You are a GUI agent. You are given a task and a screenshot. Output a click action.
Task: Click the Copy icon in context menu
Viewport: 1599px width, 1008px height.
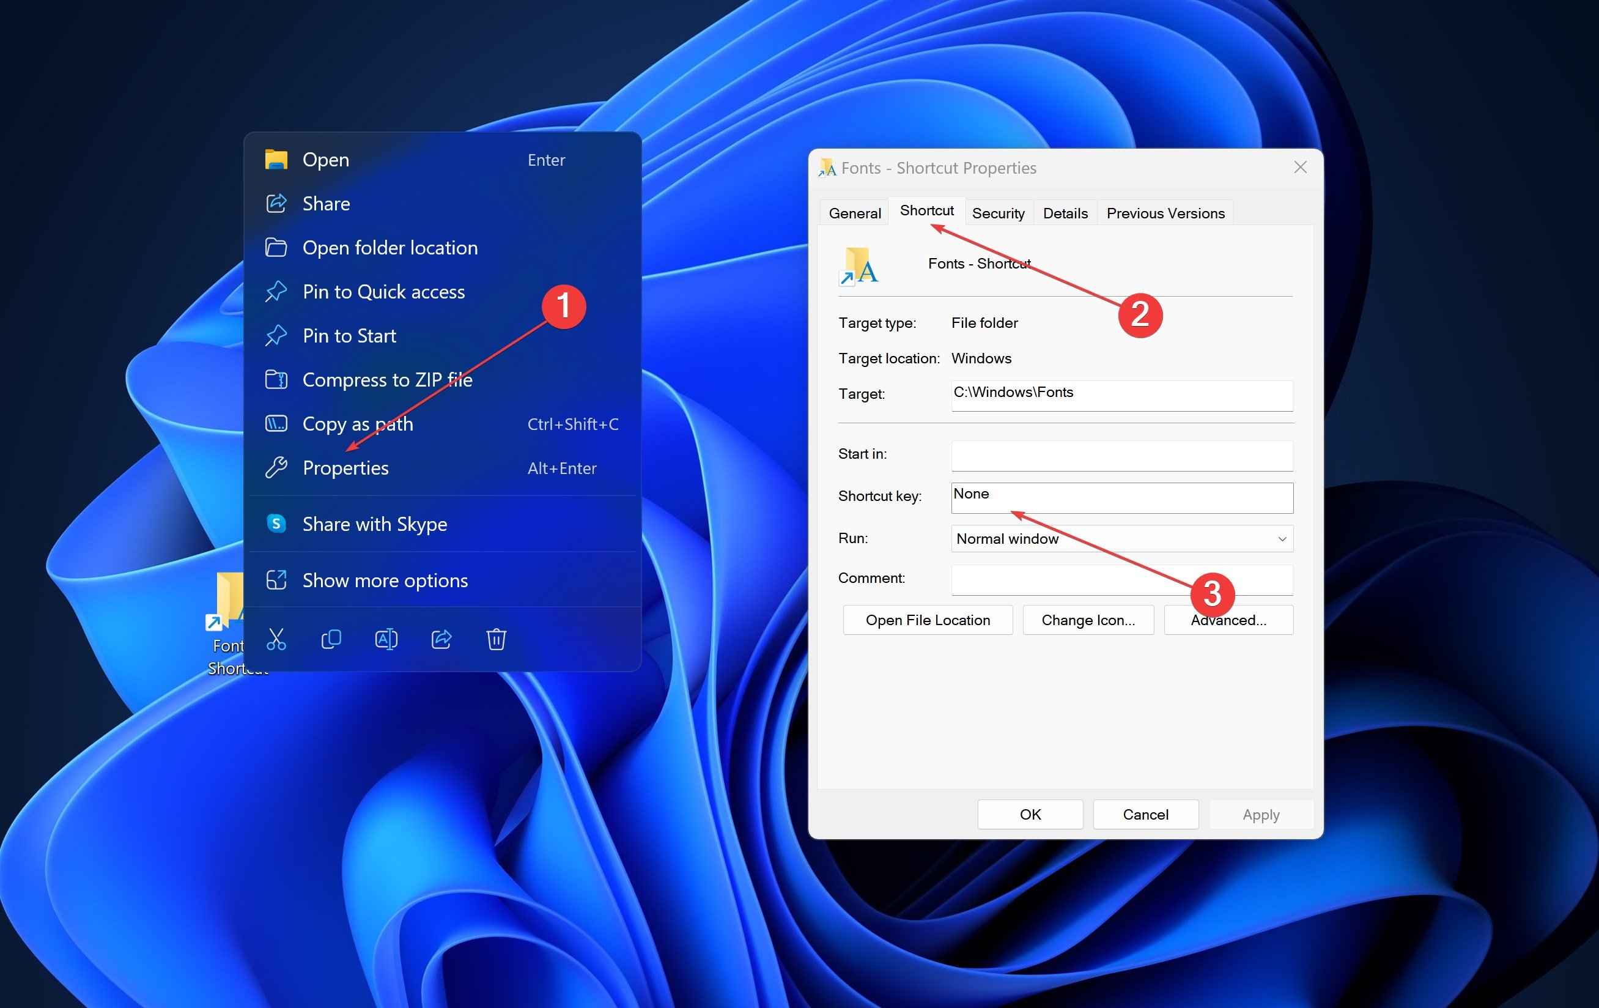pos(331,639)
